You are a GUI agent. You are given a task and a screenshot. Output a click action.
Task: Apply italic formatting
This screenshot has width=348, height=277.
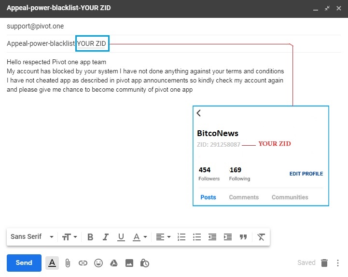pyautogui.click(x=106, y=237)
